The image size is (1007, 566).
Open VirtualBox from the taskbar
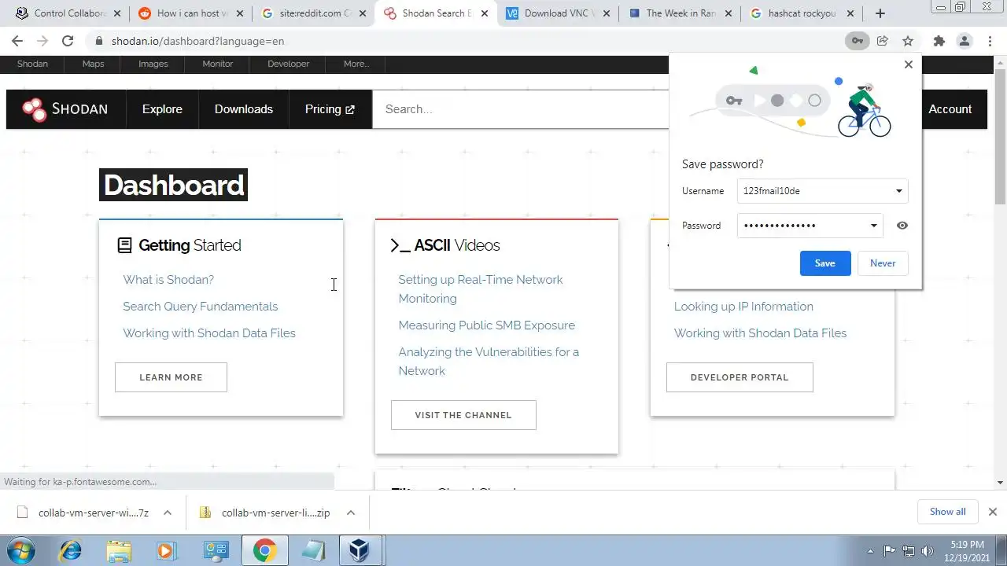click(x=361, y=550)
